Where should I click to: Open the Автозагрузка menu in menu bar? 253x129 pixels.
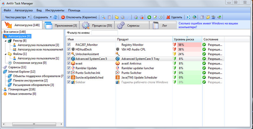(x=24, y=10)
